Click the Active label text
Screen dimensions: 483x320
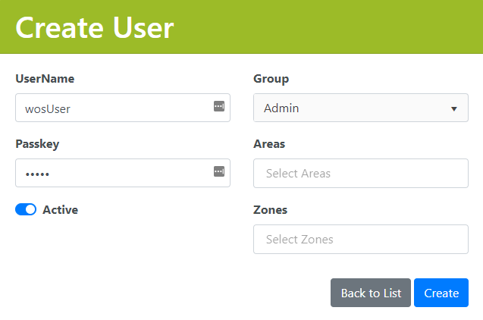point(60,210)
